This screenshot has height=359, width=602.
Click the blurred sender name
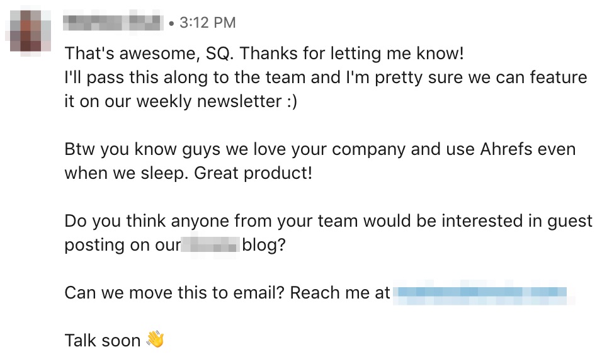point(113,23)
